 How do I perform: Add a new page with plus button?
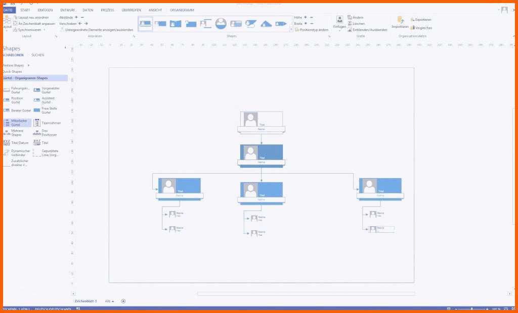point(123,301)
